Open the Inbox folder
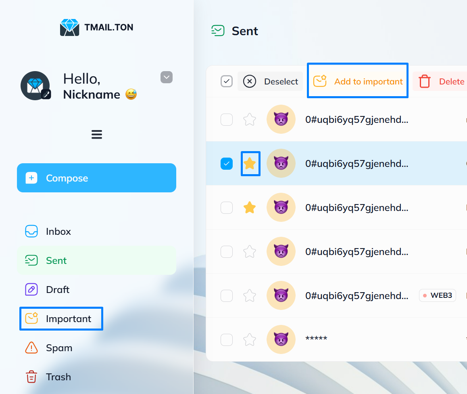467x394 pixels. (96, 231)
